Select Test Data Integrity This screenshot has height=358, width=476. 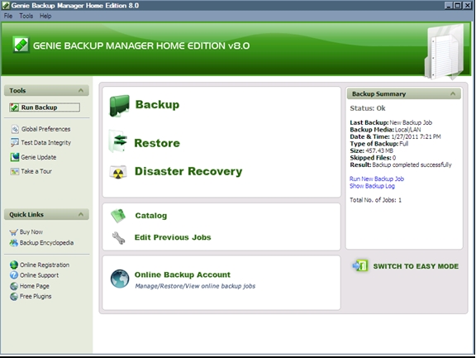pyautogui.click(x=45, y=143)
